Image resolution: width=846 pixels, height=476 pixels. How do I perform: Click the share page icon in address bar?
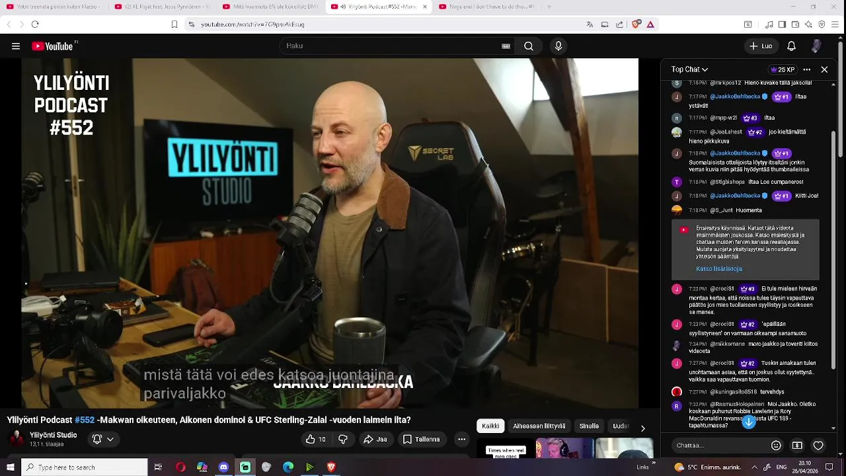click(x=619, y=24)
